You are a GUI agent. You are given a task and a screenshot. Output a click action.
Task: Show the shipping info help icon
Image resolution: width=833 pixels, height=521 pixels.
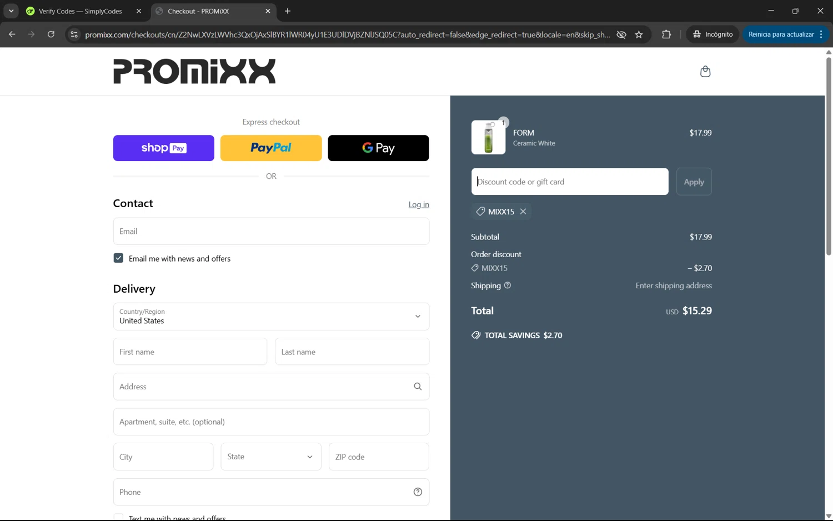tap(508, 285)
